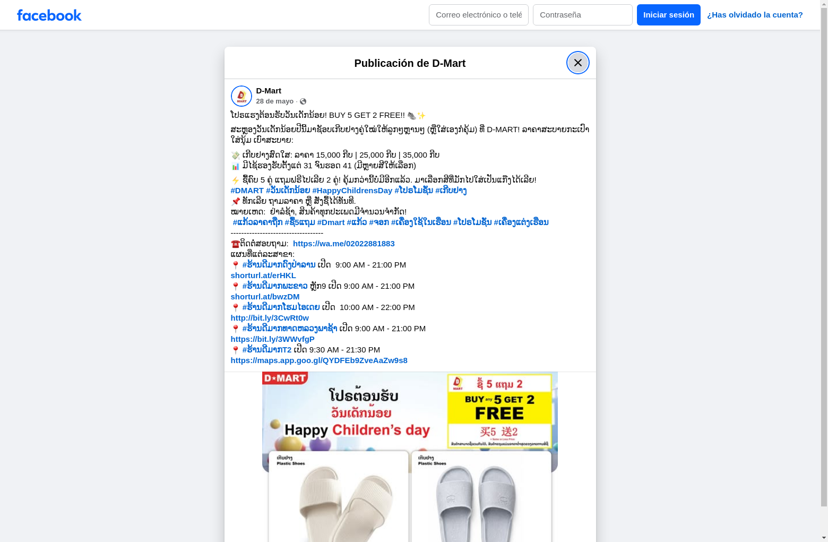This screenshot has height=542, width=828.
Task: Open the store hashtag ending in T2
Action: point(267,350)
